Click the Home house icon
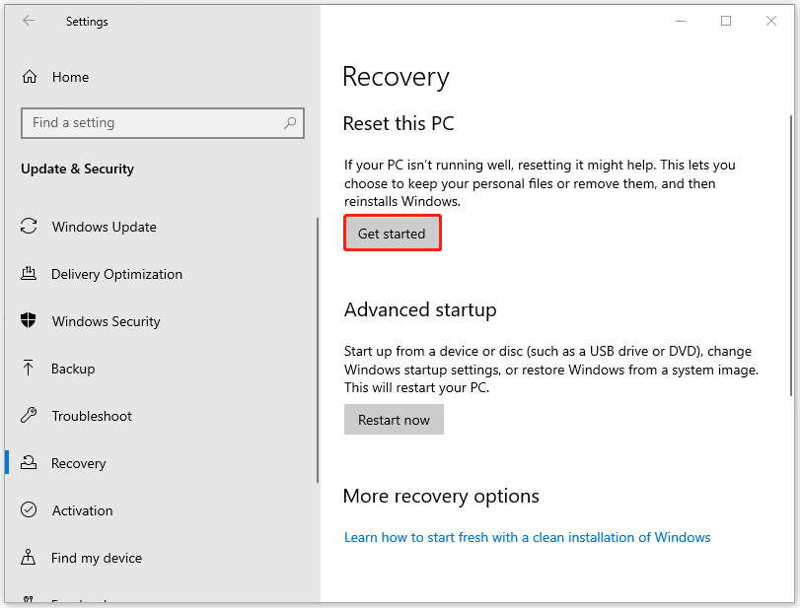Viewport: 800px width, 608px height. pyautogui.click(x=30, y=77)
